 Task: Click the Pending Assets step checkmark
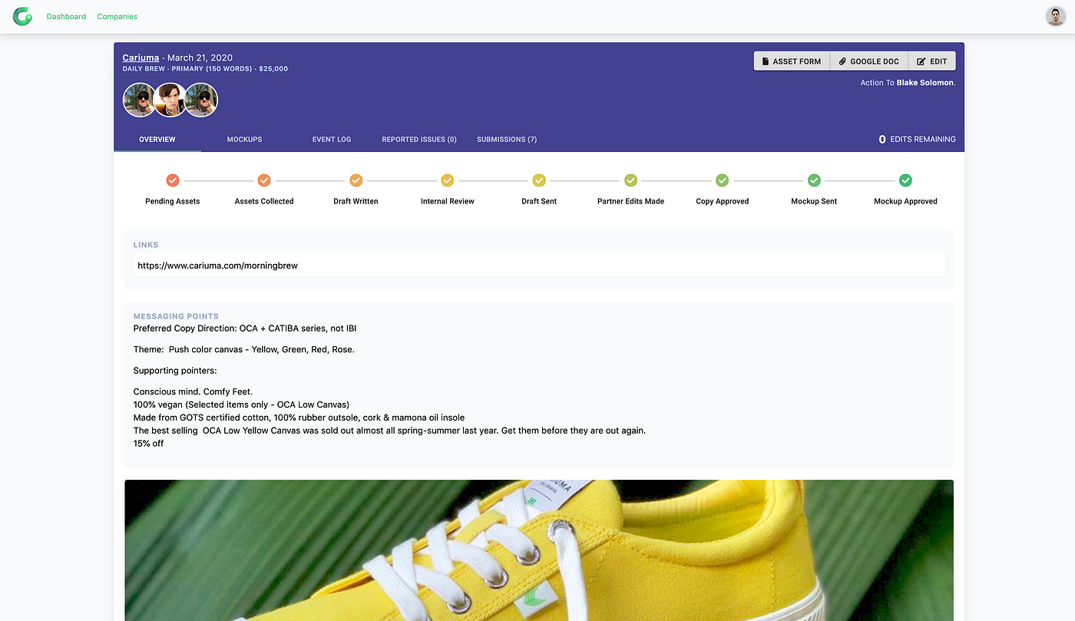point(173,180)
